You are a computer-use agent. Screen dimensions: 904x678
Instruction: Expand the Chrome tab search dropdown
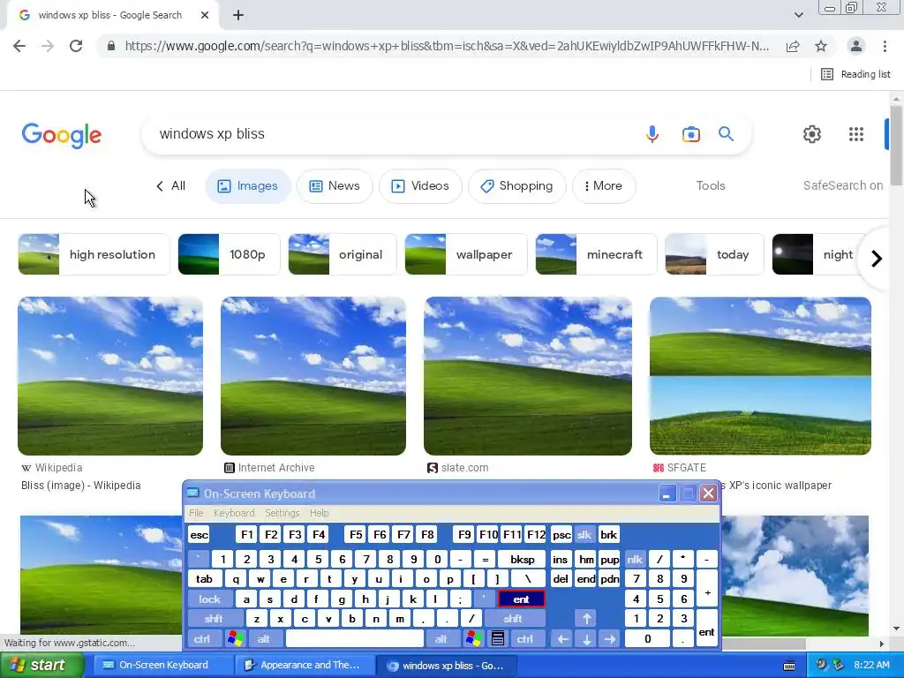click(x=798, y=15)
